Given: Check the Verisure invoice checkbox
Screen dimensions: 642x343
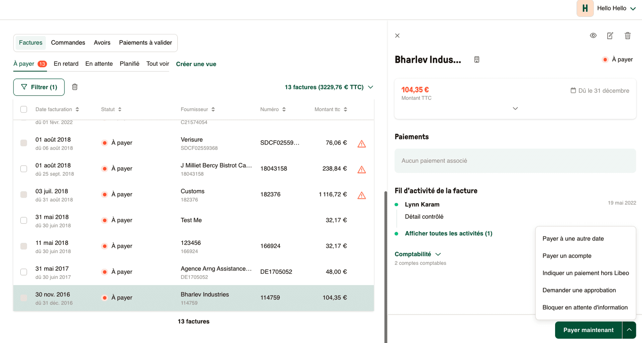Looking at the screenshot, I should click(24, 143).
